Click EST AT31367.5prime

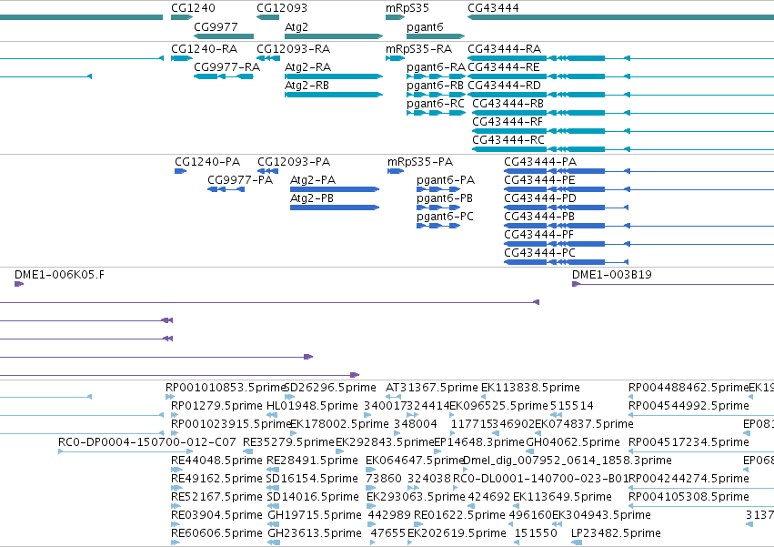(393, 397)
